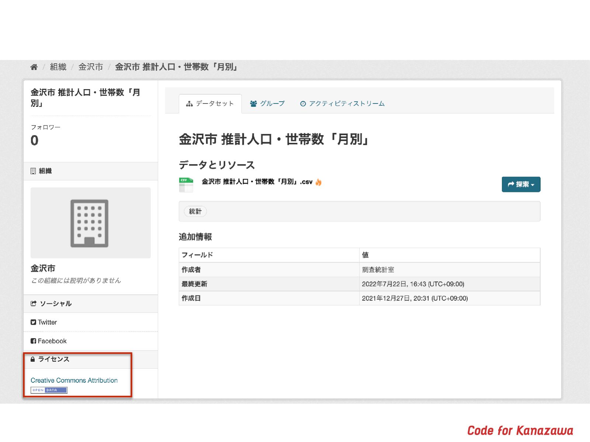Click the 作成者 field label
Viewport: 590px width, 442px height.
coord(191,270)
